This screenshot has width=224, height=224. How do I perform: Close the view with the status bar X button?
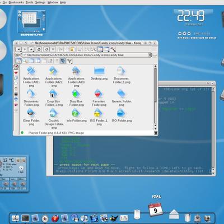click(x=156, y=133)
